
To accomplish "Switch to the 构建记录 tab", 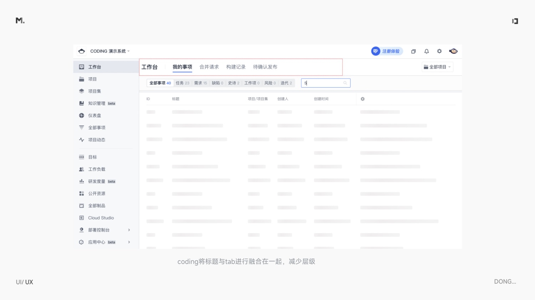I will tap(236, 67).
